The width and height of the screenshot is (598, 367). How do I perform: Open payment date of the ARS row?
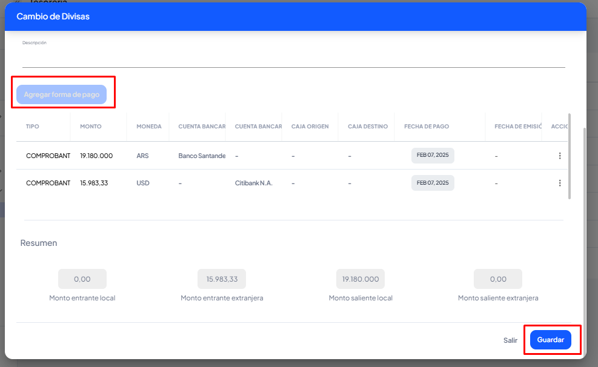pyautogui.click(x=433, y=156)
